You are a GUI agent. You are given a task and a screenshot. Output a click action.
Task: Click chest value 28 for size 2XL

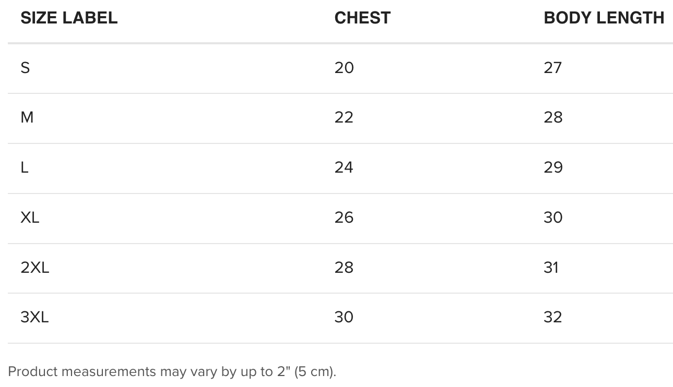pyautogui.click(x=344, y=268)
